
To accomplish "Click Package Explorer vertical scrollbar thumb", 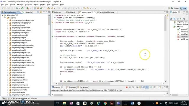I will coord(49,21).
